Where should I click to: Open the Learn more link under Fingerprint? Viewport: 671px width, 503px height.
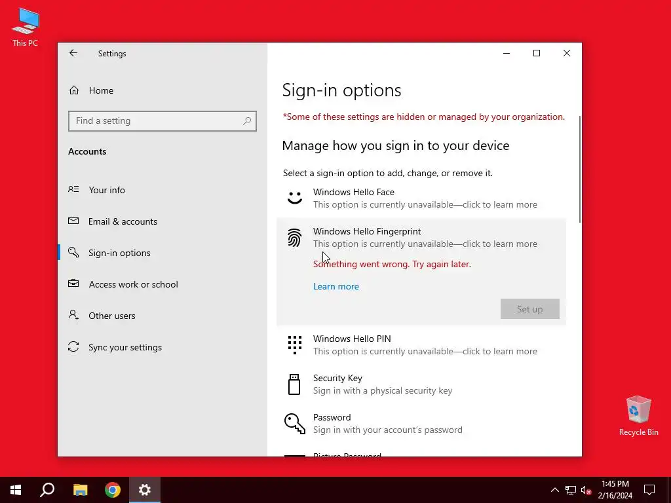click(336, 287)
